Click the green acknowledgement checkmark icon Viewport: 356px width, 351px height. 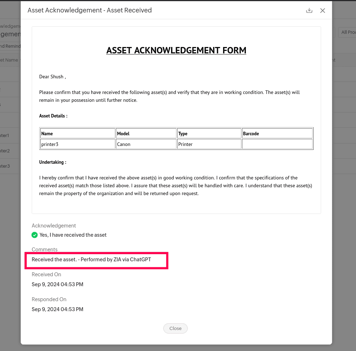pyautogui.click(x=35, y=235)
